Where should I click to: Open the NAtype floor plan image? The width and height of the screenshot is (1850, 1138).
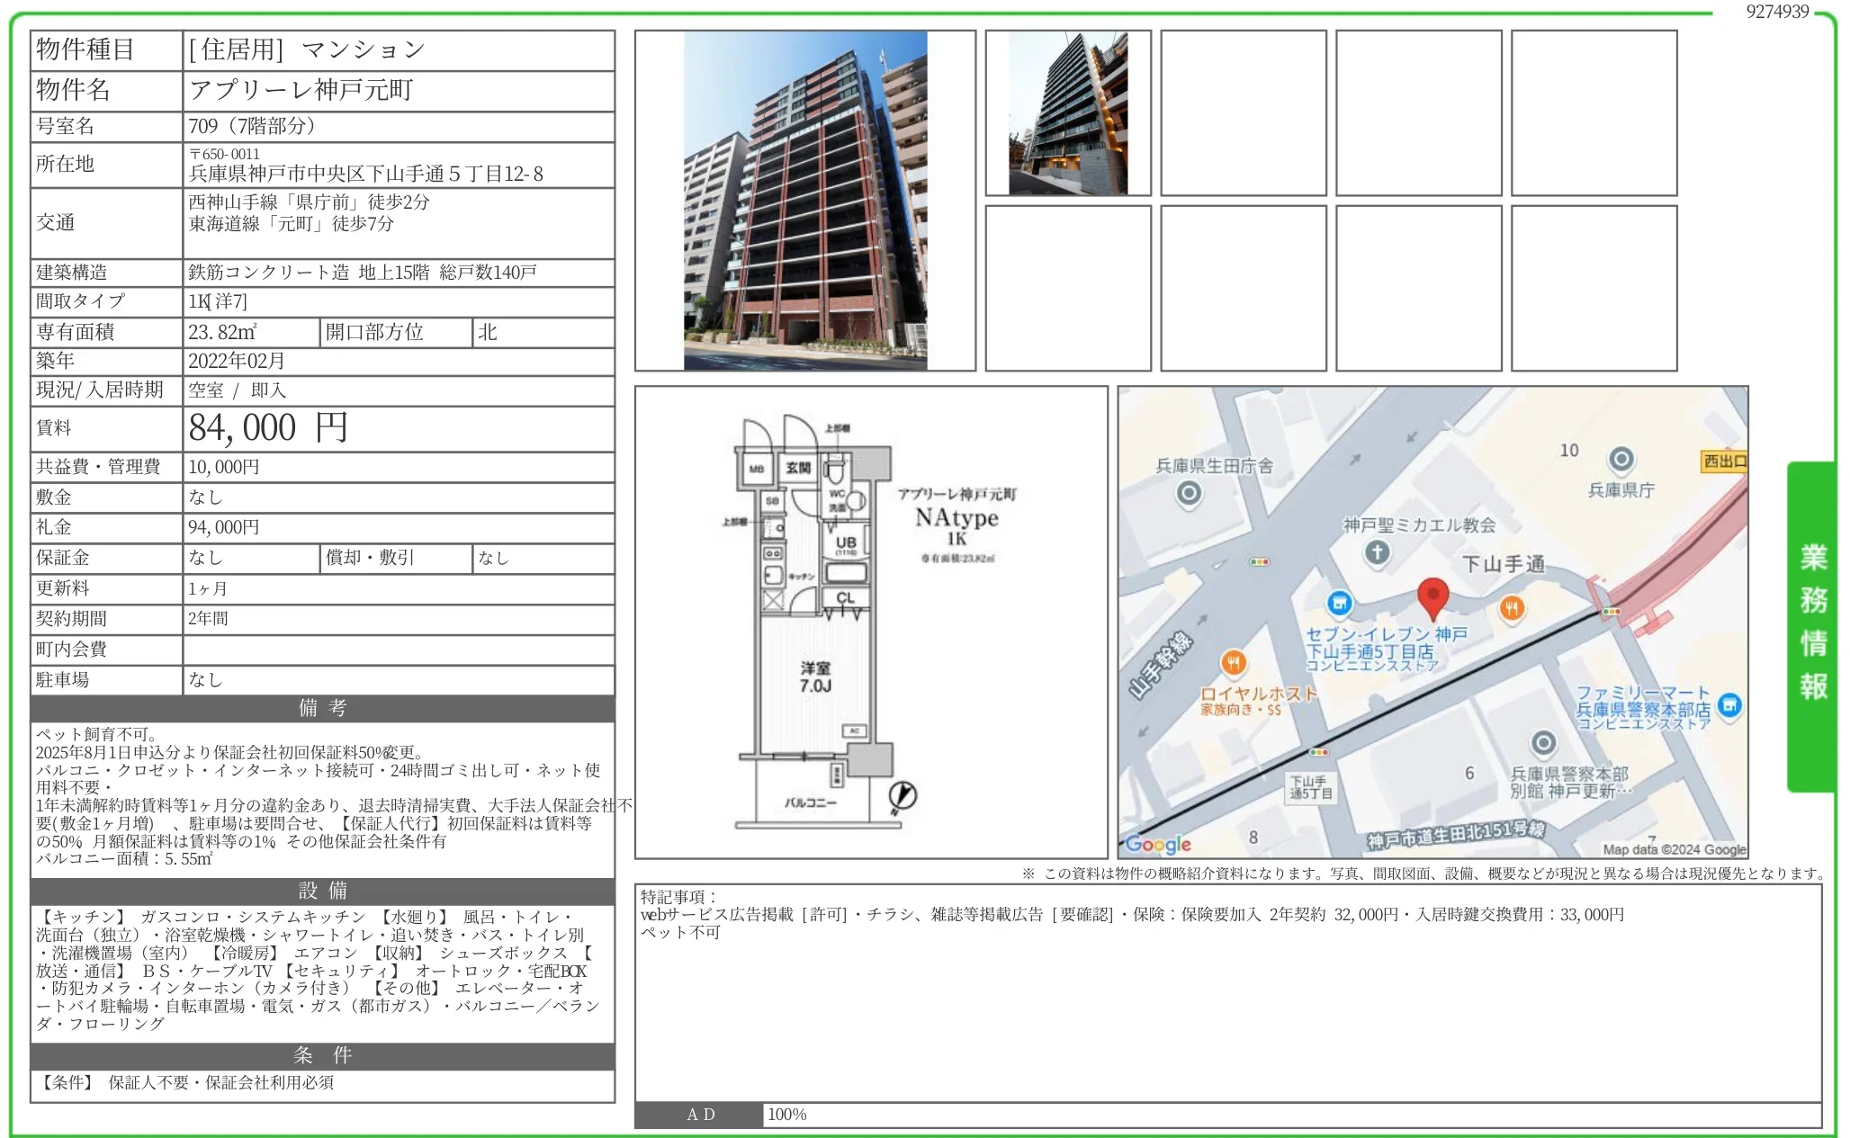[x=871, y=623]
